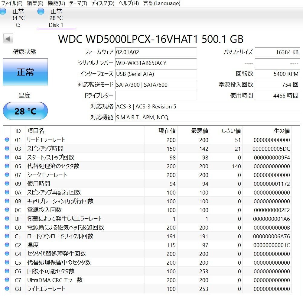Click status orb for 05 代替処理済のセクタ数
The image size is (303, 296).
click(7, 166)
